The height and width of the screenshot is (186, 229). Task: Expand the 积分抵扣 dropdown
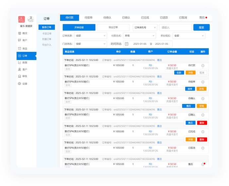coord(189,36)
